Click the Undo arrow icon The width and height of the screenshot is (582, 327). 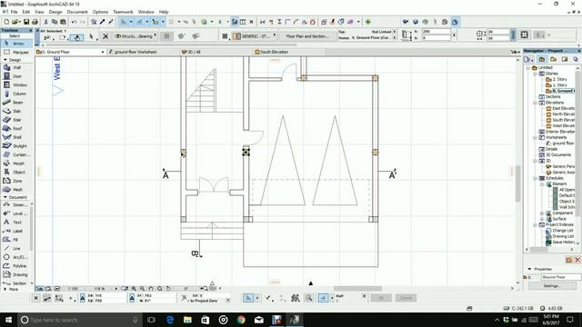(74, 22)
